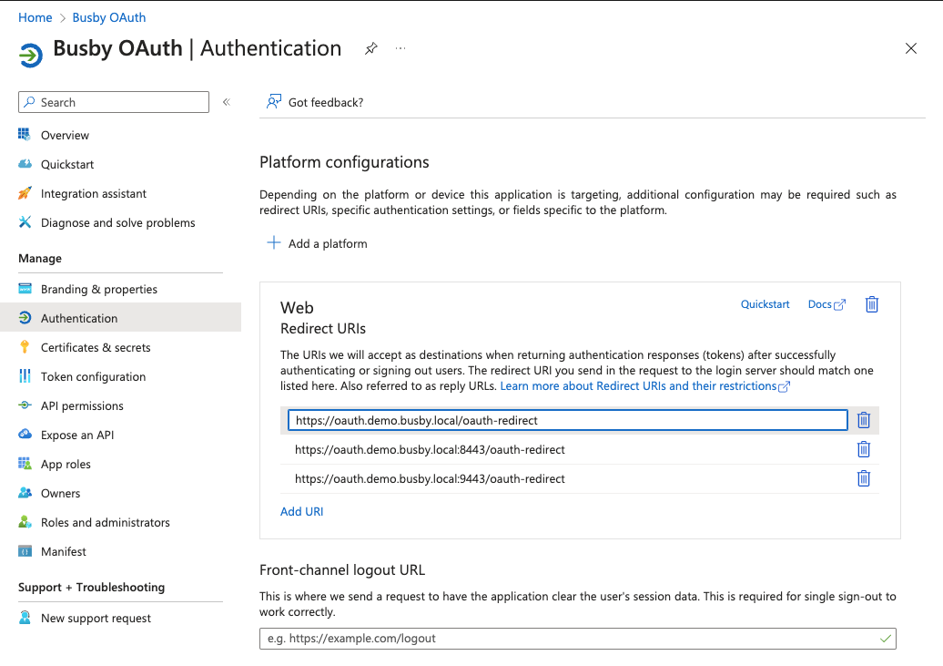Click Add a platform
The image size is (943, 666).
point(317,243)
